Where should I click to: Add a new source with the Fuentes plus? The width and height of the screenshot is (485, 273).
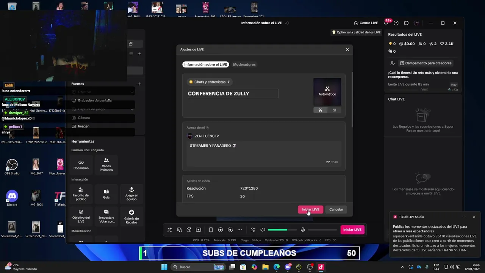pyautogui.click(x=139, y=84)
